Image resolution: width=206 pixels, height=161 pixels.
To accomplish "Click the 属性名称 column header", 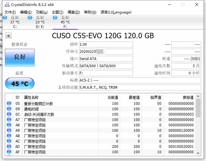I will (x=60, y=97).
